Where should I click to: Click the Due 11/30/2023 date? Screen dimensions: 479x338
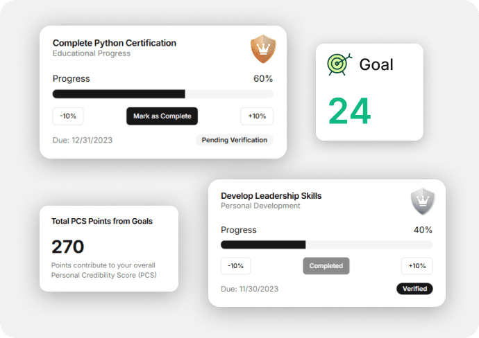[250, 289]
